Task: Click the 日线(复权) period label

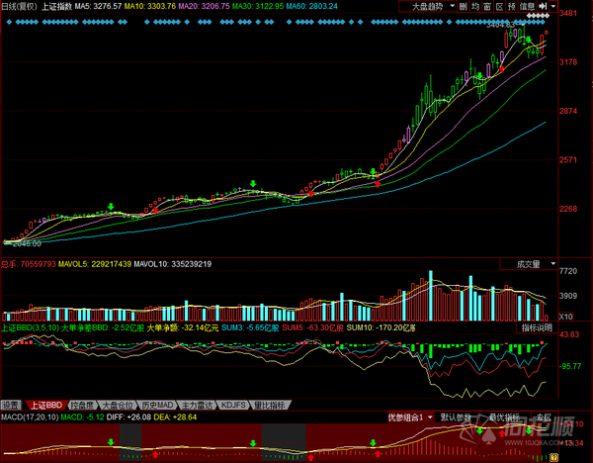Action: click(x=19, y=6)
